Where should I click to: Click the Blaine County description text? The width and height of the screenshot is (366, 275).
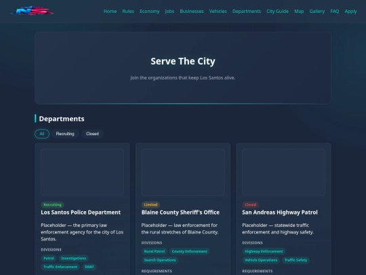tap(180, 229)
